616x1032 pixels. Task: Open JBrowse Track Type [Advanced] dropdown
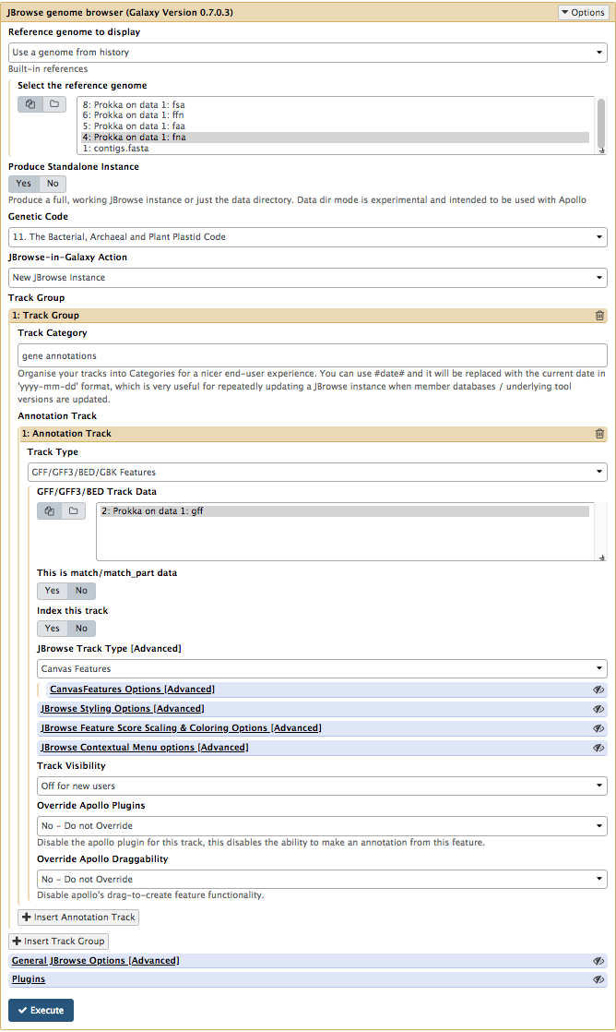coord(322,668)
